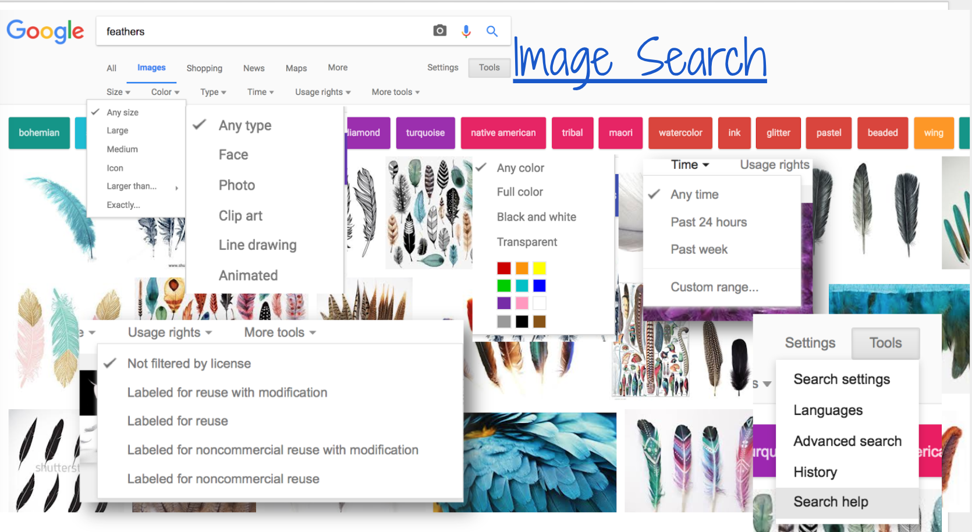Viewport: 972px width, 532px height.
Task: Open the Size filter dropdown
Action: [118, 91]
